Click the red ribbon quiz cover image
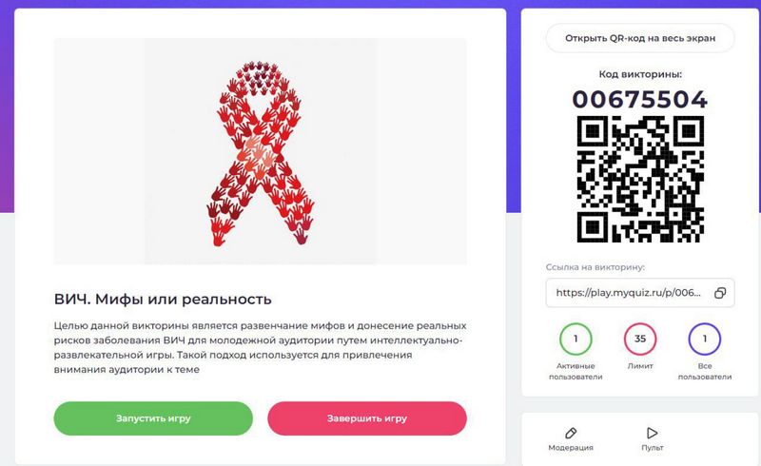 tap(260, 151)
